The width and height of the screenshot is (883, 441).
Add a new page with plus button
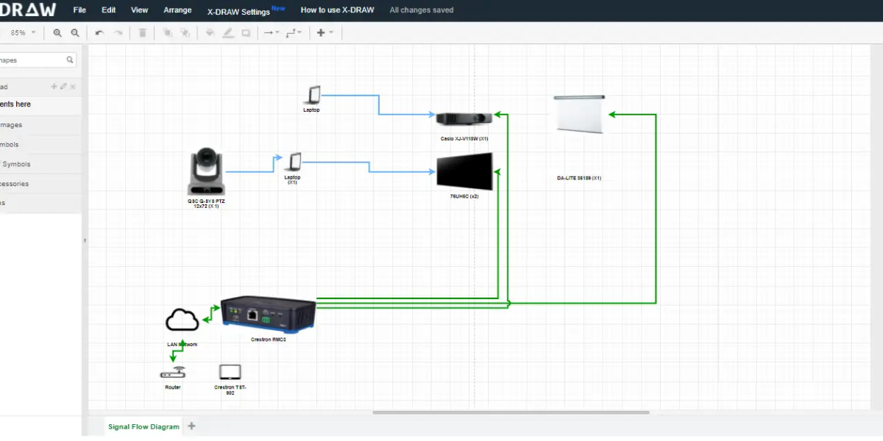click(192, 426)
